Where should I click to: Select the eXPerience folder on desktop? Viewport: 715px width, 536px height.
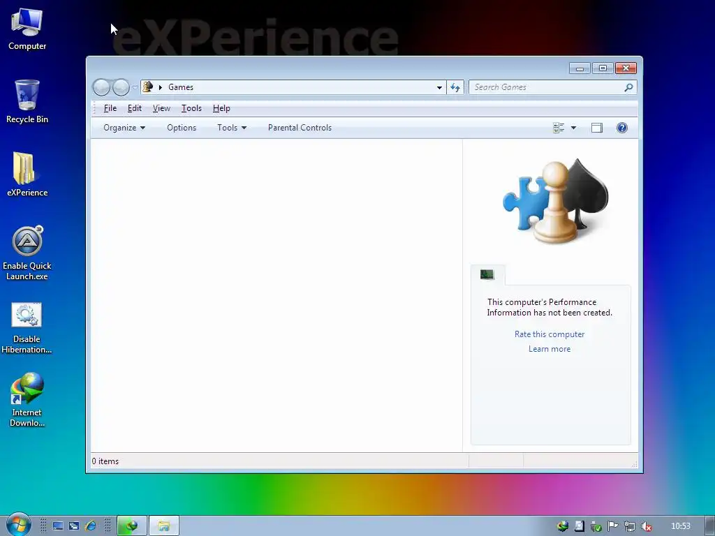coord(27,174)
